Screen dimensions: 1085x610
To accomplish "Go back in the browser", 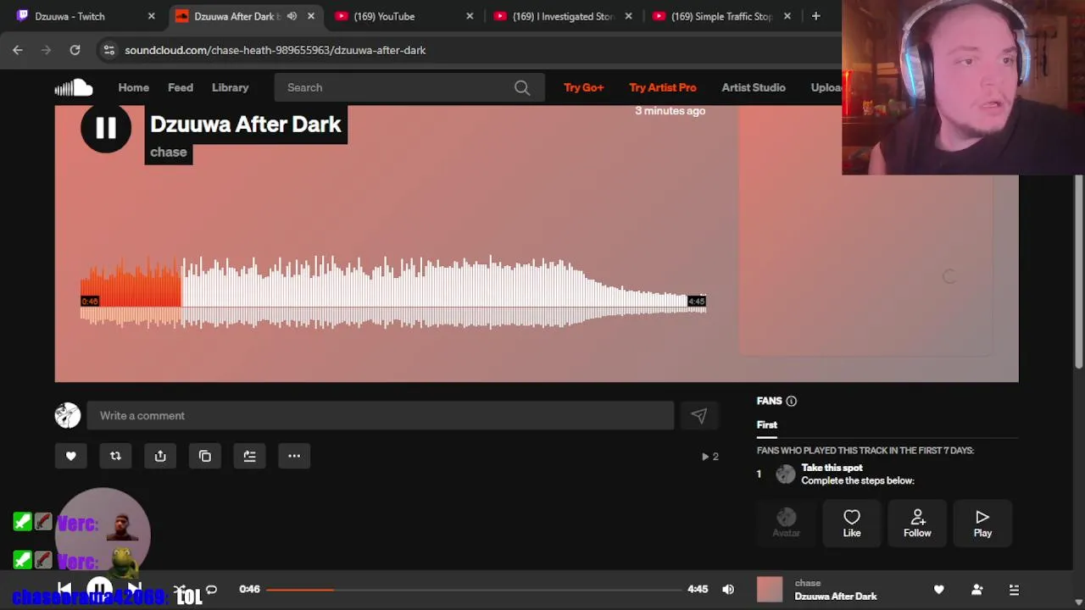I will [18, 50].
